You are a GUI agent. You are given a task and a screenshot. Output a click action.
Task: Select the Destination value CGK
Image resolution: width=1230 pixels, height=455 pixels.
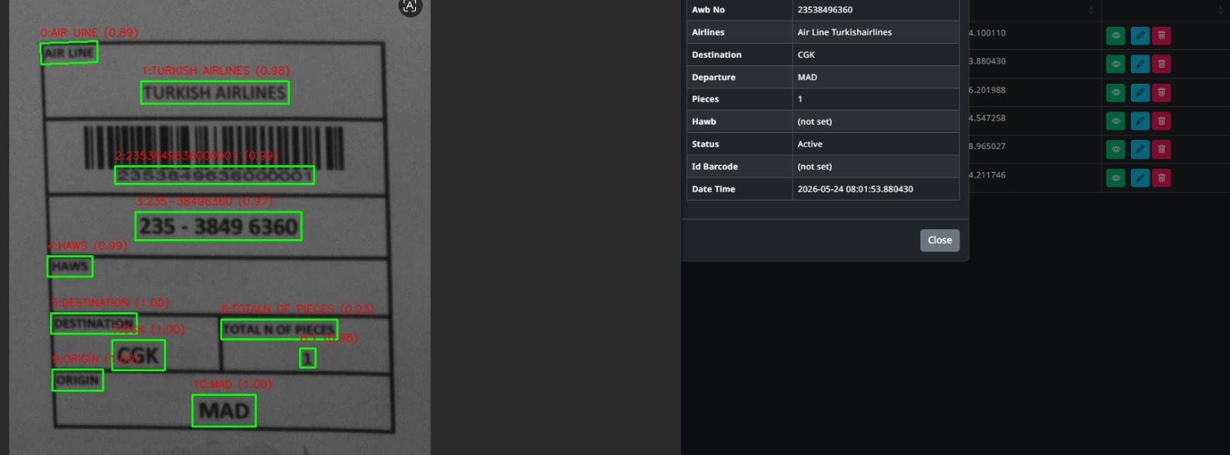click(x=806, y=55)
